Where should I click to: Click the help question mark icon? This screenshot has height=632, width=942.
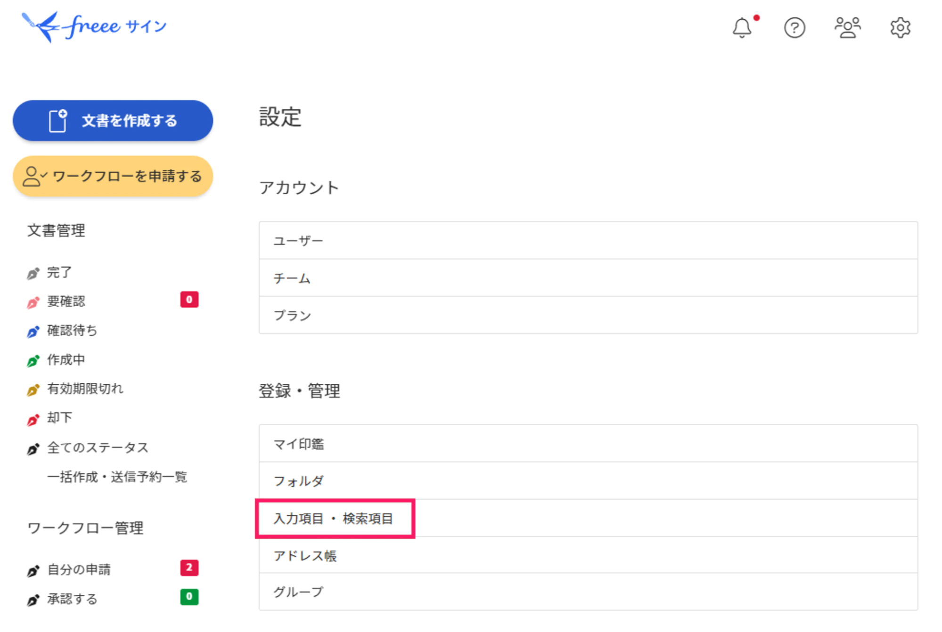click(x=795, y=28)
